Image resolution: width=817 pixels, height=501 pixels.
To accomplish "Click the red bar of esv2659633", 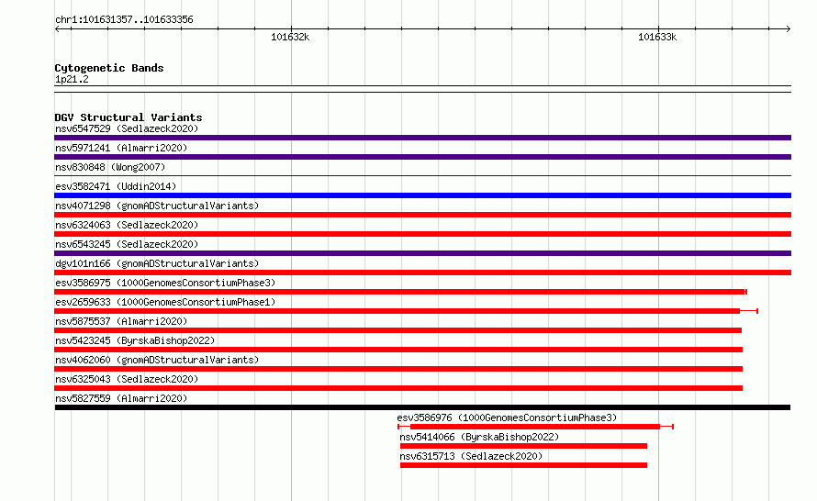I will point(397,311).
